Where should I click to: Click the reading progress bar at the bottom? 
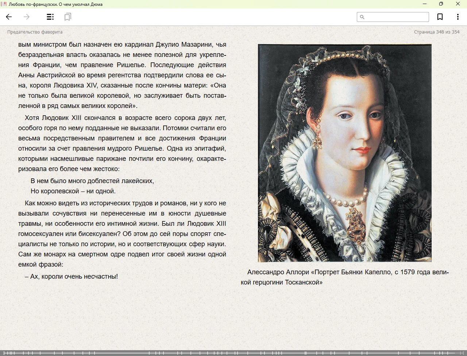pos(233,353)
